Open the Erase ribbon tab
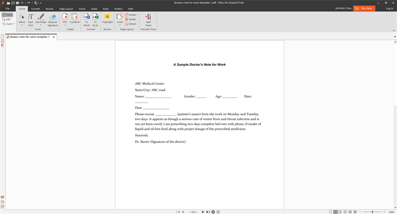The width and height of the screenshot is (397, 214). pyautogui.click(x=106, y=9)
